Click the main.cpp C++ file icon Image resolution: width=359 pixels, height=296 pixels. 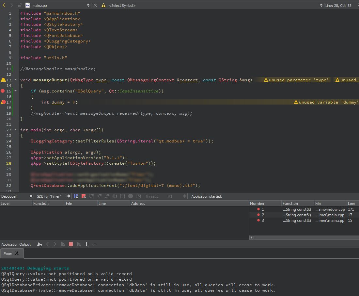[x=27, y=5]
